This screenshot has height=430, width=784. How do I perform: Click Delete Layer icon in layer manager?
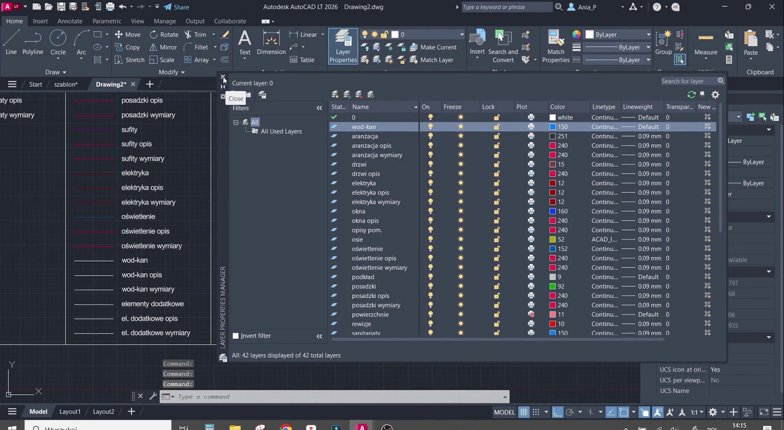click(359, 95)
